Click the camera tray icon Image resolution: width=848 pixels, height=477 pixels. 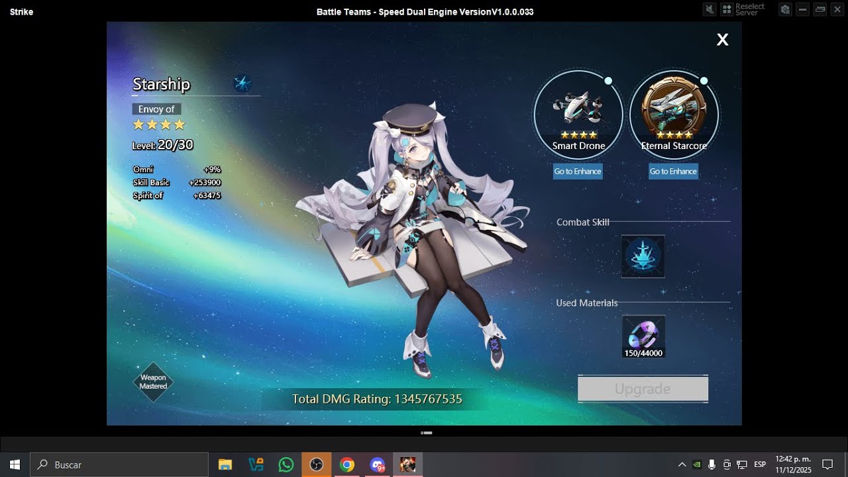pyautogui.click(x=727, y=464)
